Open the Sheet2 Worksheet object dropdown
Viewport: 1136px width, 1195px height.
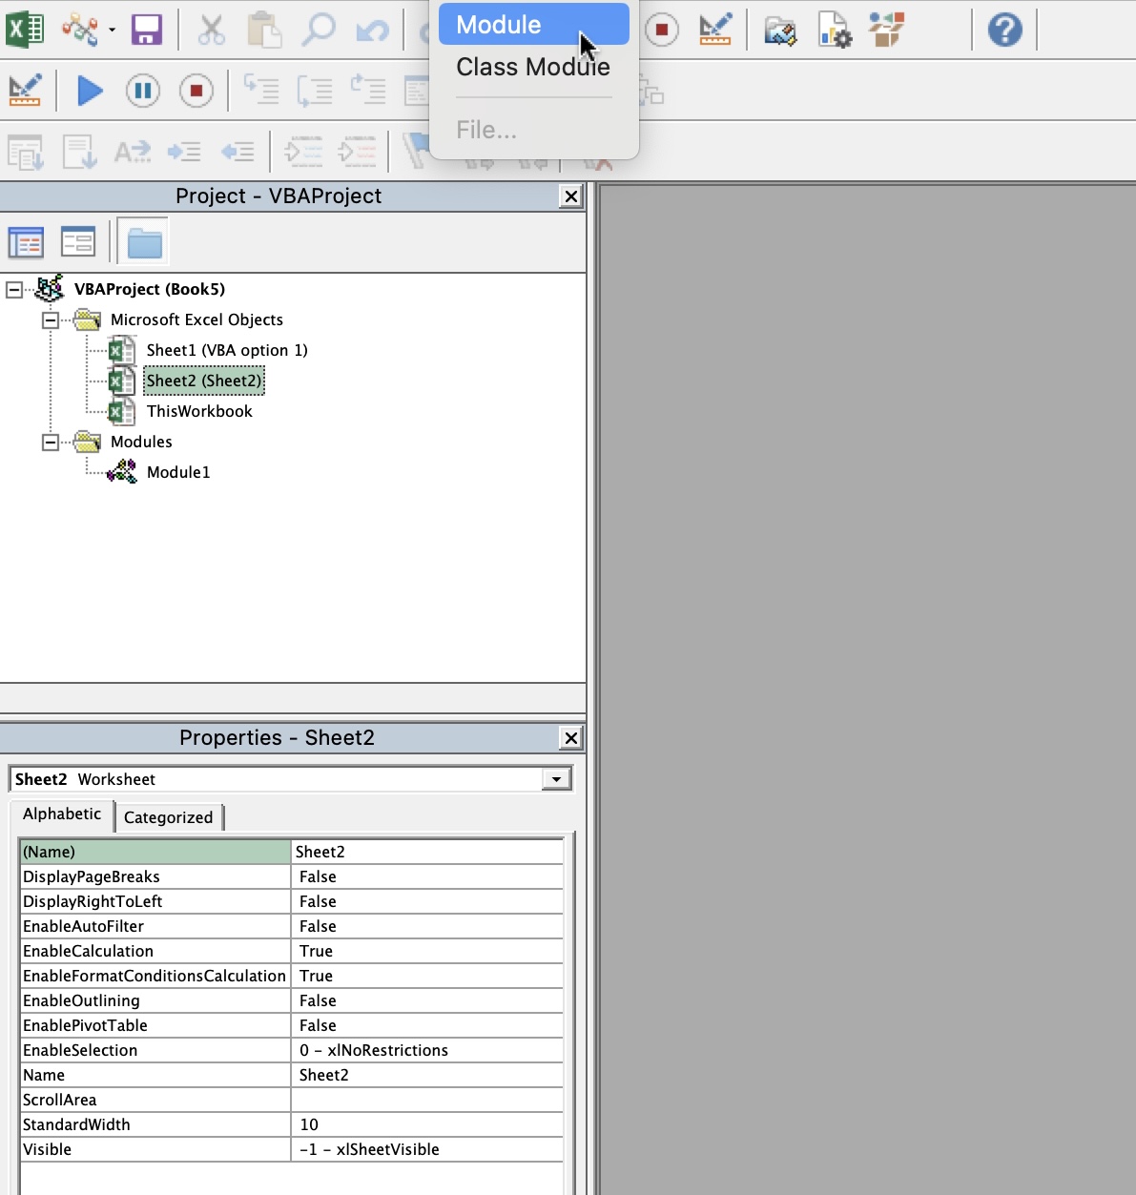pos(556,779)
